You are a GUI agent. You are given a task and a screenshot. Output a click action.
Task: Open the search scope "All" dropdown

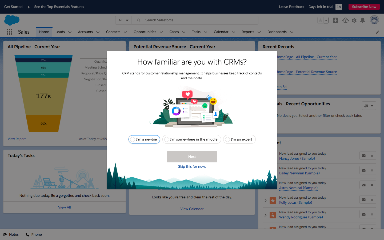pyautogui.click(x=123, y=20)
